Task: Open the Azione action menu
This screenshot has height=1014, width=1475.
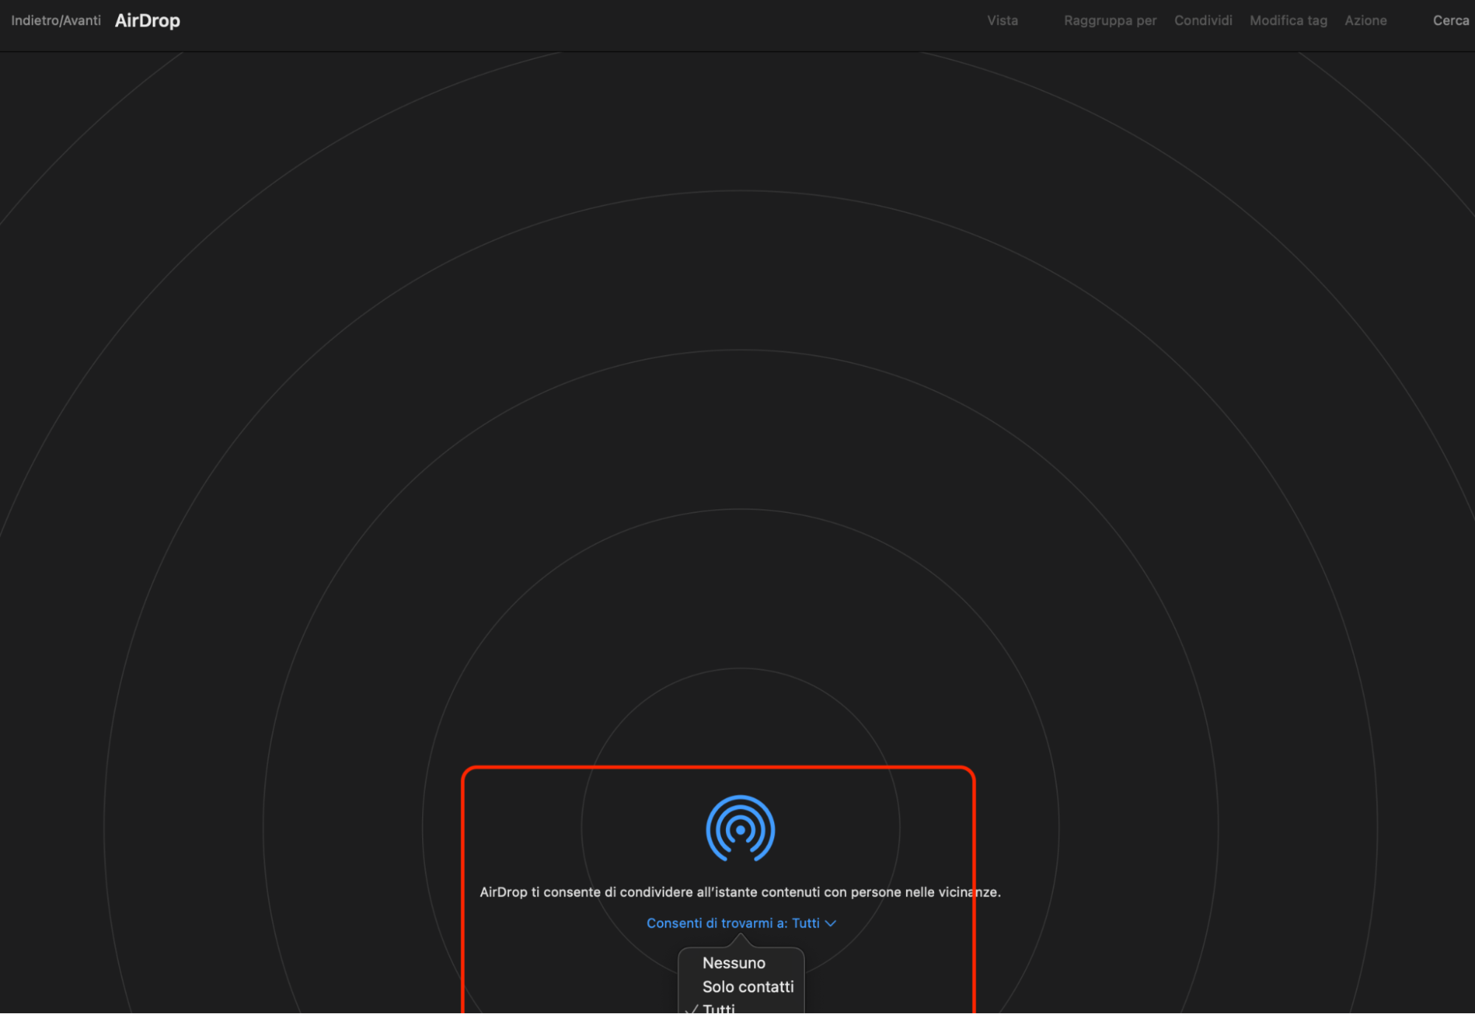Action: click(1365, 21)
